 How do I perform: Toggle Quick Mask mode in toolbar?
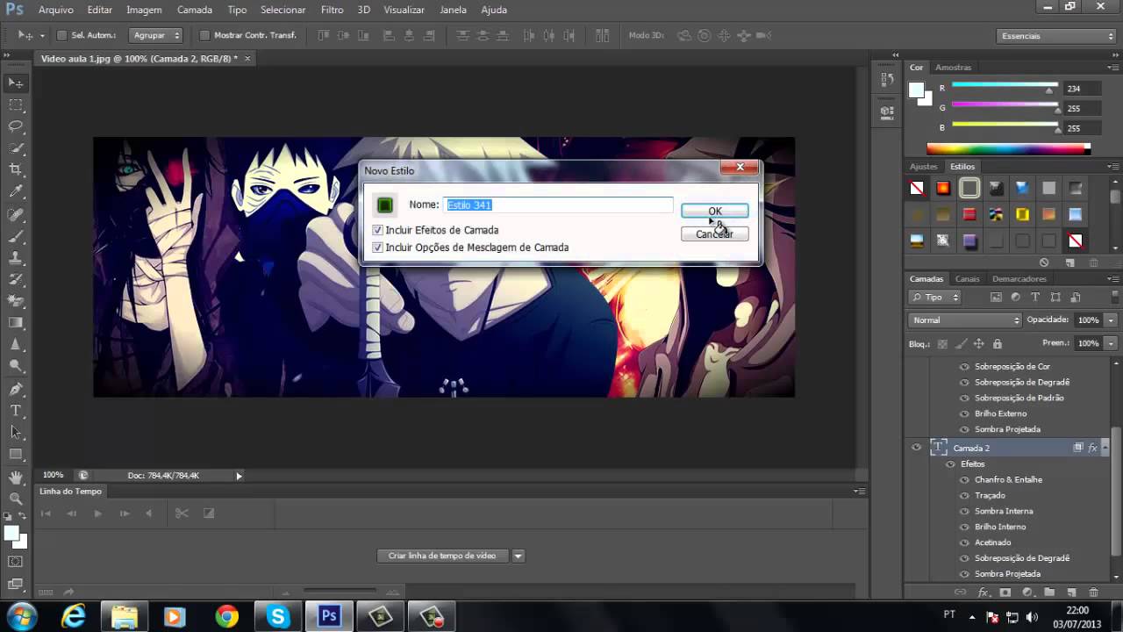(16, 561)
